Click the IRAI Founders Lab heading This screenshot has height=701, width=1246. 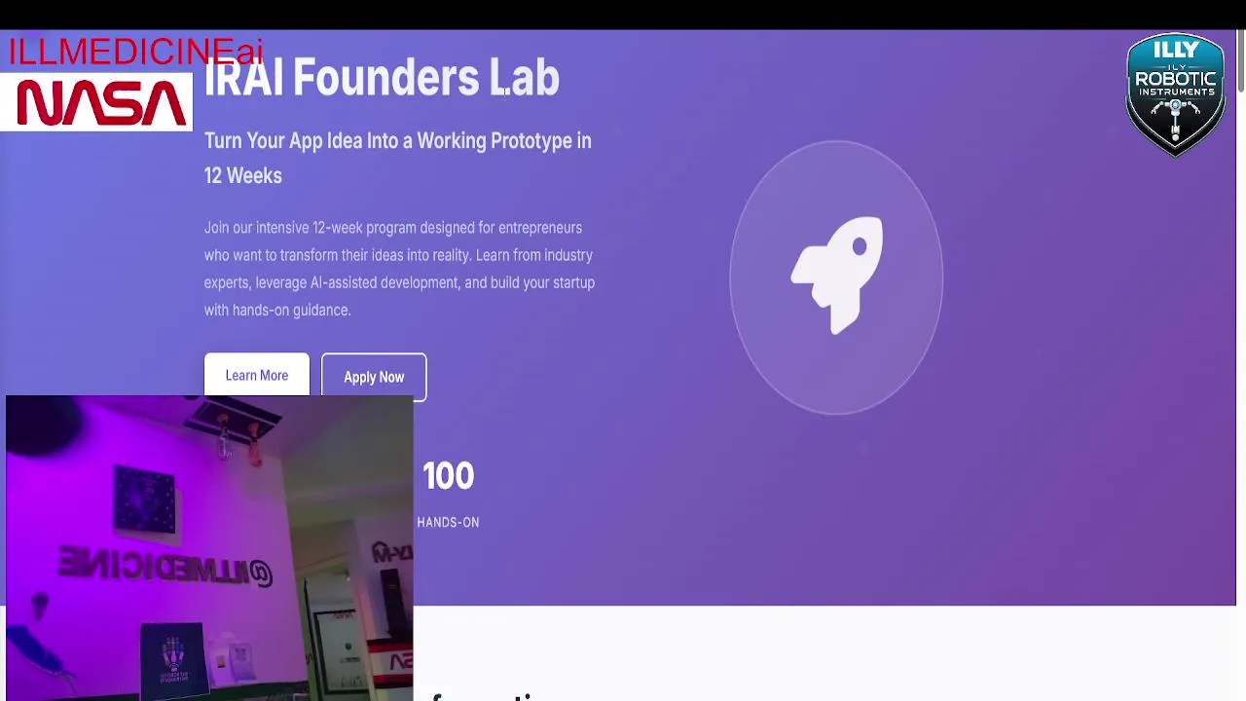click(x=382, y=78)
